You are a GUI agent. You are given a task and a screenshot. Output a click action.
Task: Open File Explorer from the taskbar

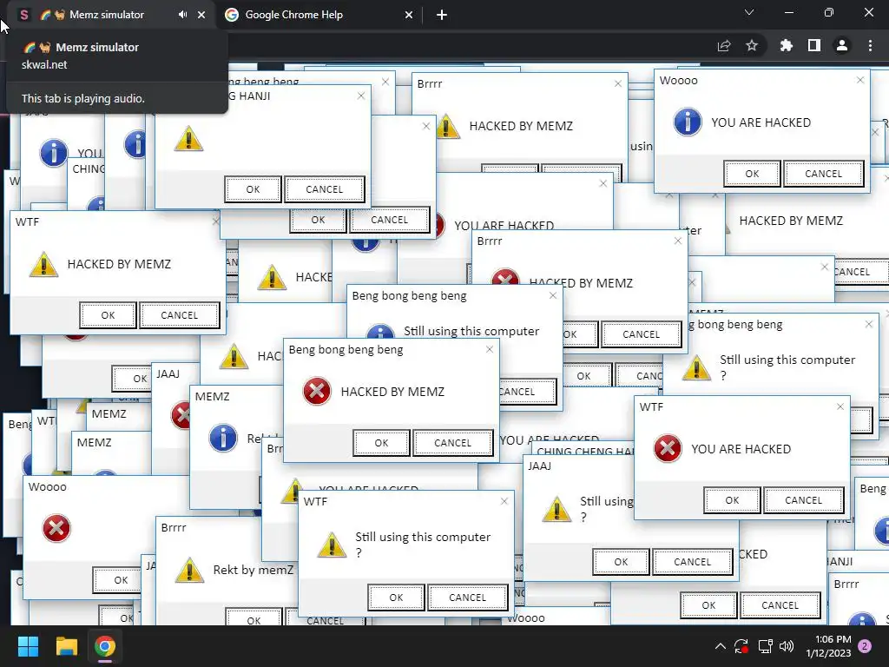[x=66, y=646]
